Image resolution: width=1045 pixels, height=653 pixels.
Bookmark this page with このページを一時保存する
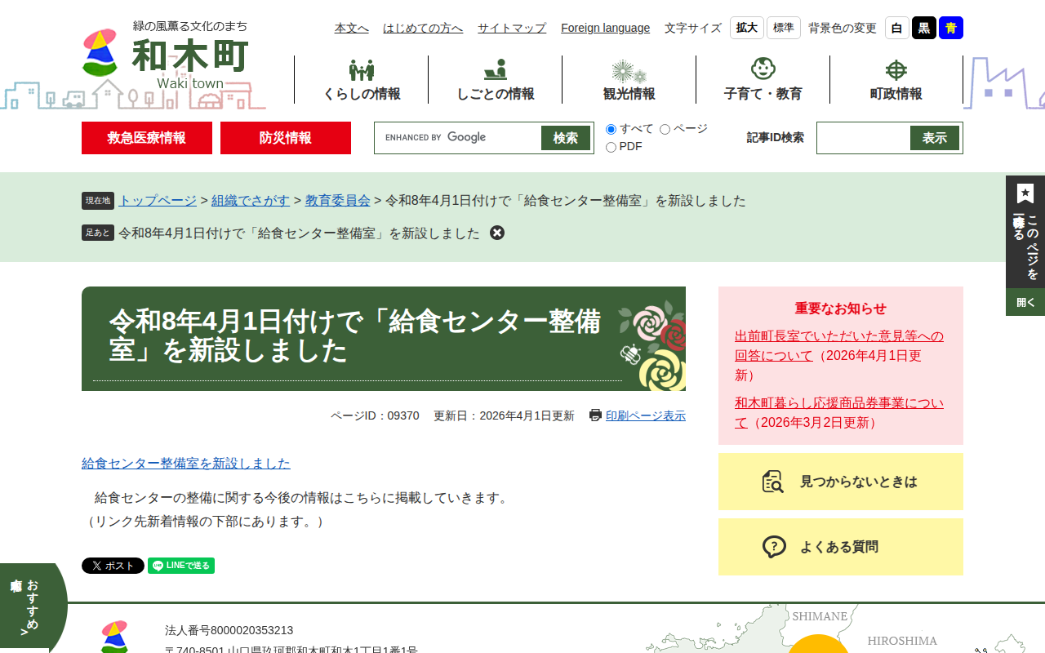pyautogui.click(x=1025, y=232)
